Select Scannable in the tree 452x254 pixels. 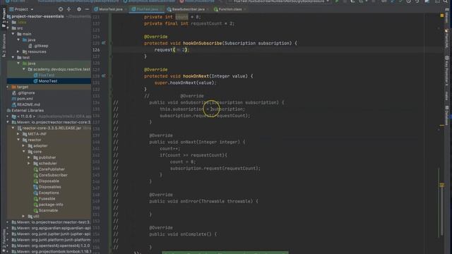point(48,210)
